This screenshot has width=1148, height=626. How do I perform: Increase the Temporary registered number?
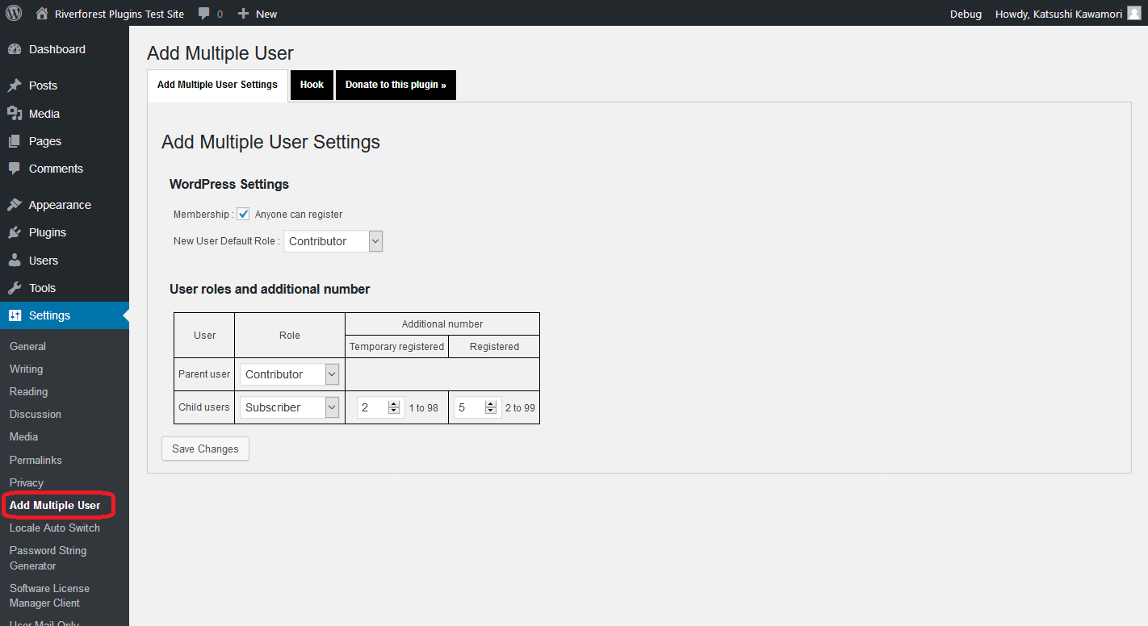[x=394, y=404]
